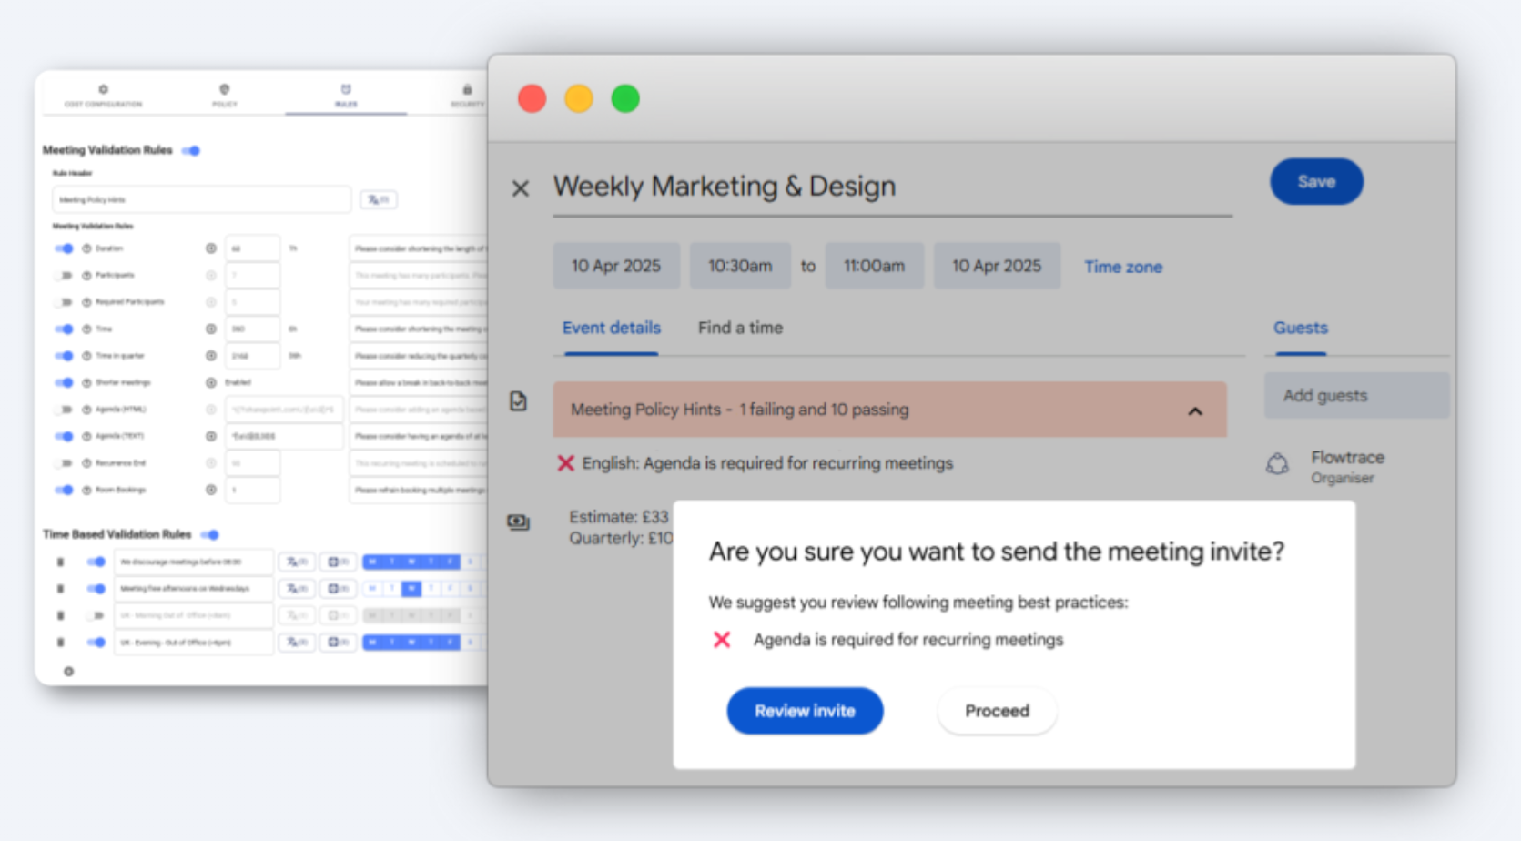This screenshot has height=841, width=1521.
Task: Click the cost estimate money icon
Action: point(518,522)
